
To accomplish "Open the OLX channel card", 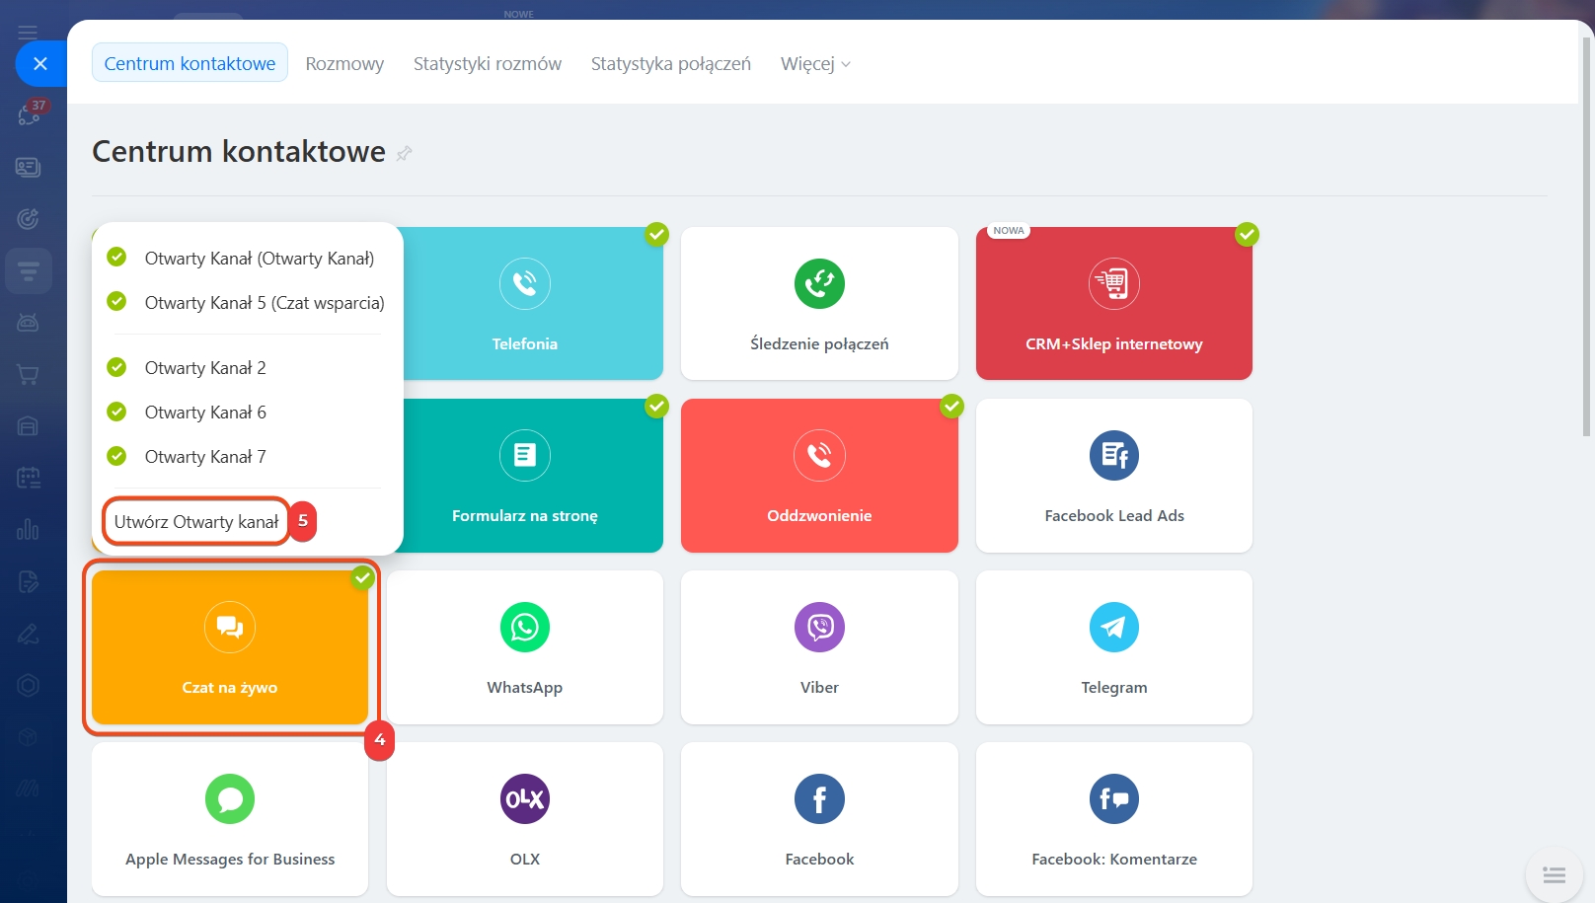I will coord(525,819).
